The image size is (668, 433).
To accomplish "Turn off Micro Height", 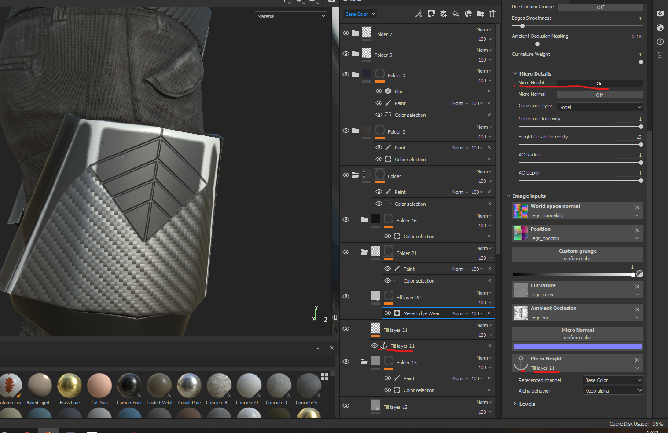I will coord(599,83).
